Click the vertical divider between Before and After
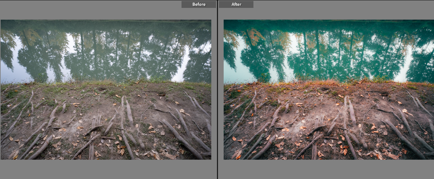434x179 pixels. [217, 90]
